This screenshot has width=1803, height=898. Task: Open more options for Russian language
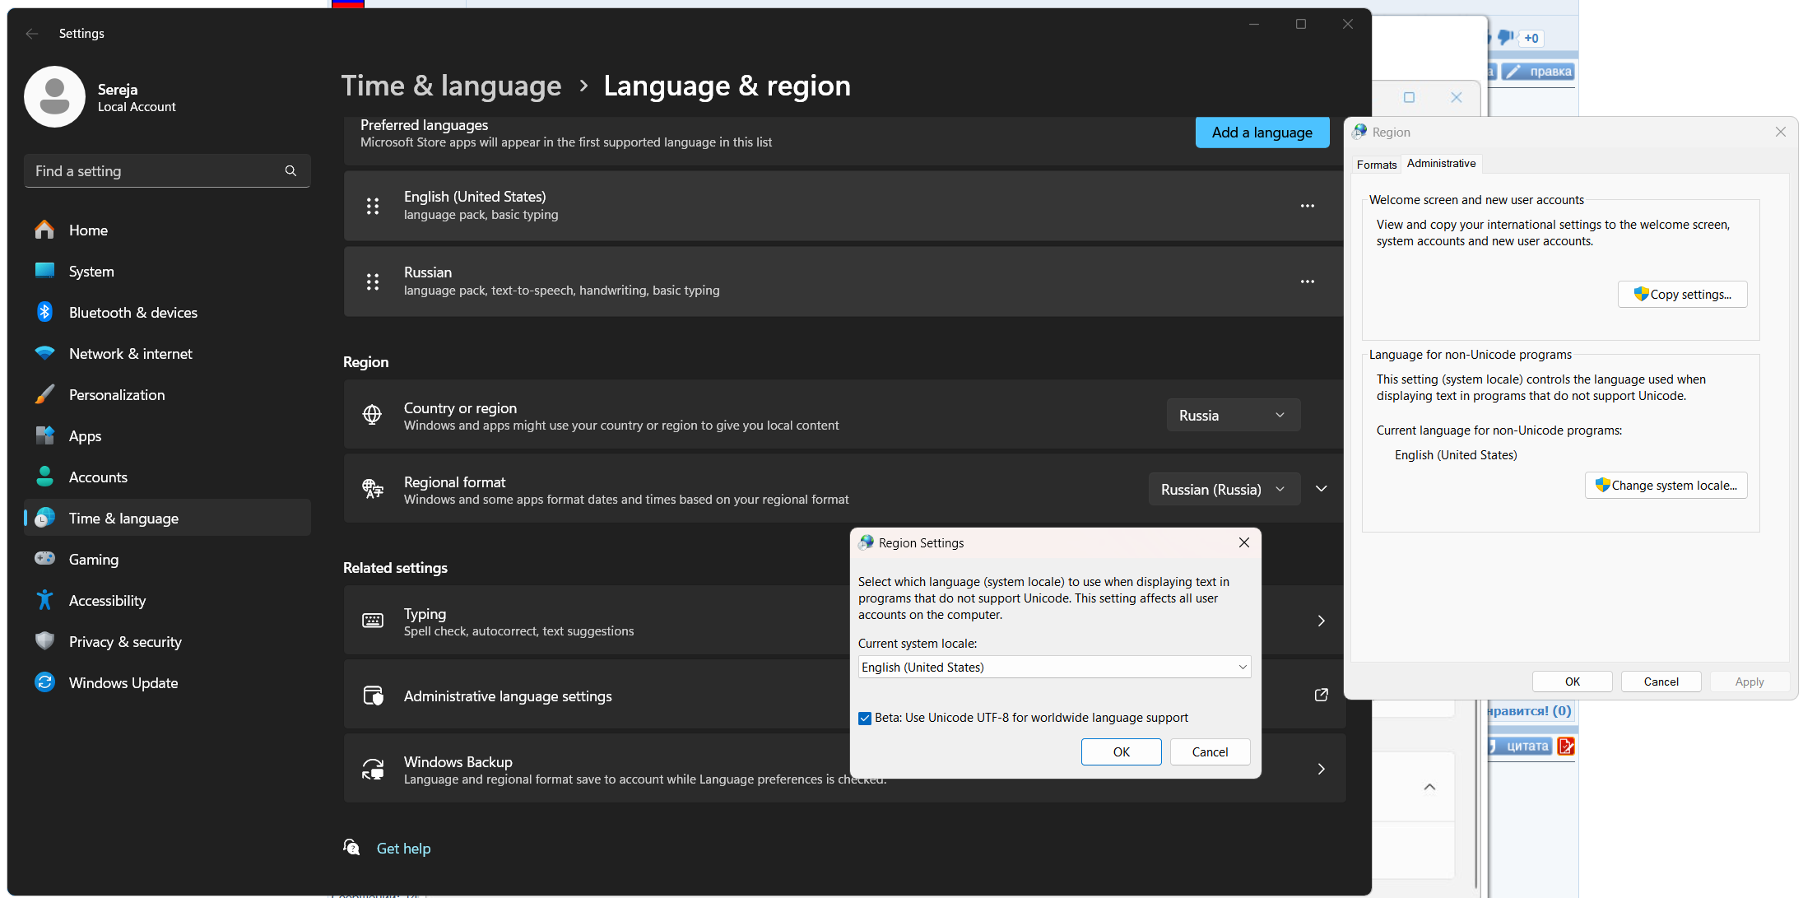(x=1308, y=281)
